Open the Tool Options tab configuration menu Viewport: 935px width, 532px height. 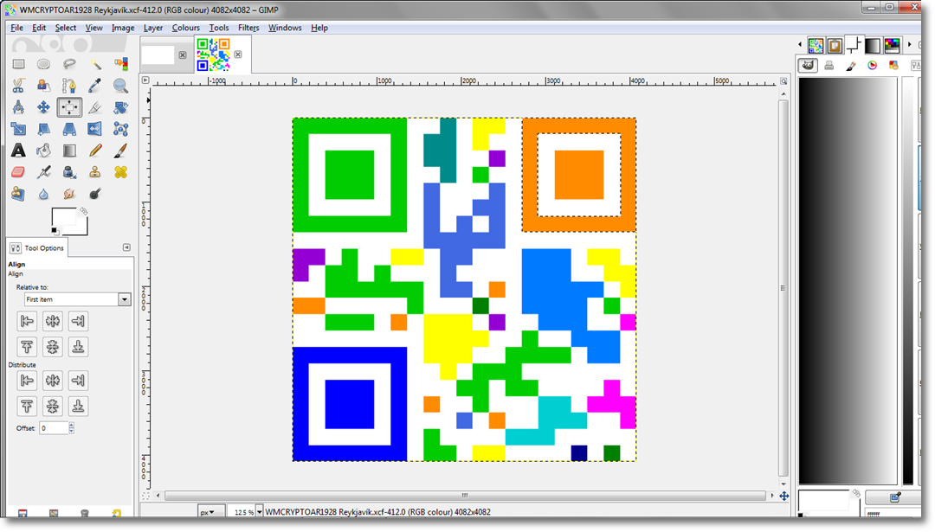coord(126,247)
